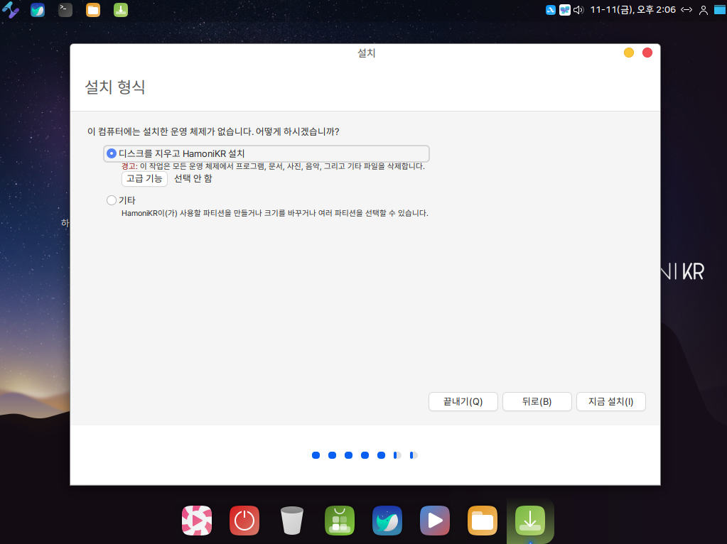Image resolution: width=727 pixels, height=544 pixels.
Task: Click the network connection arrows icon
Action: [x=686, y=10]
